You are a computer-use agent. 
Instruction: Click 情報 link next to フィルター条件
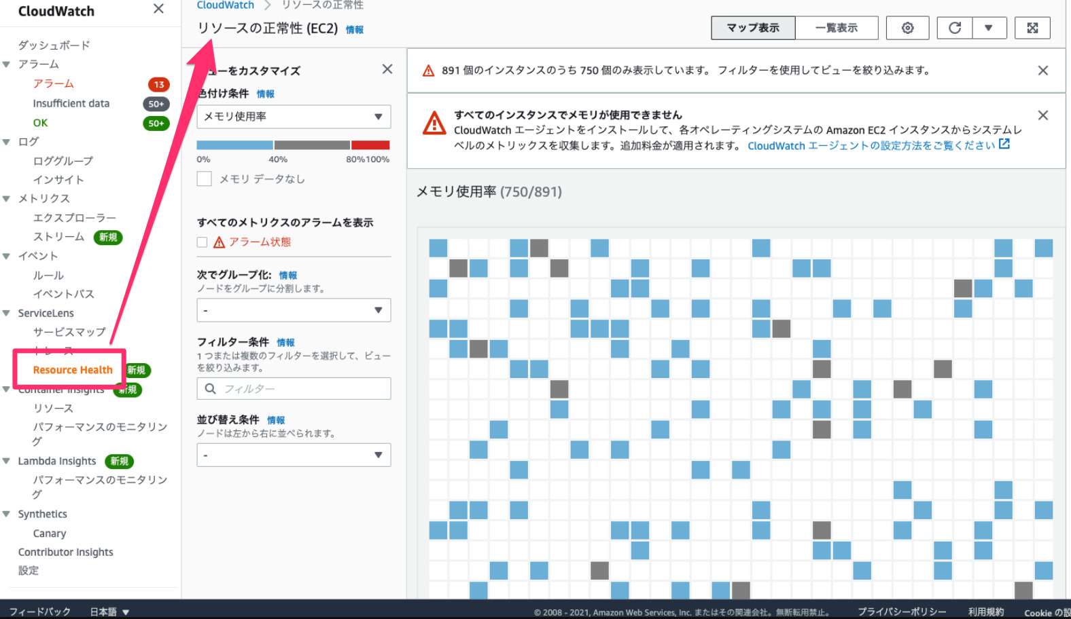point(285,343)
